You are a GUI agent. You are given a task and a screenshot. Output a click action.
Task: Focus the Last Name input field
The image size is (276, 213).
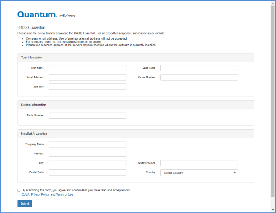[x=199, y=68]
